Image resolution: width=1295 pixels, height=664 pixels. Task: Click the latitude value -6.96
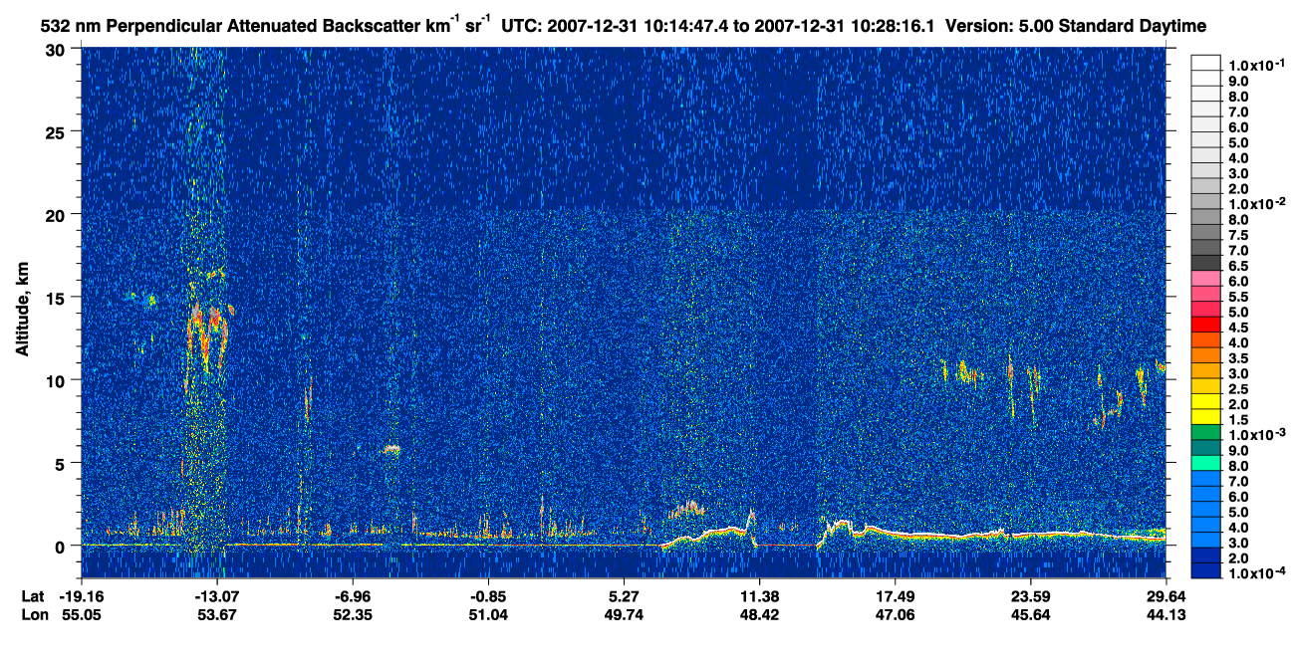tap(353, 597)
